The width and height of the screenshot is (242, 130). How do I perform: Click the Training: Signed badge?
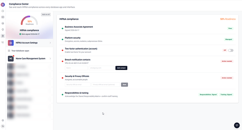(x=226, y=95)
